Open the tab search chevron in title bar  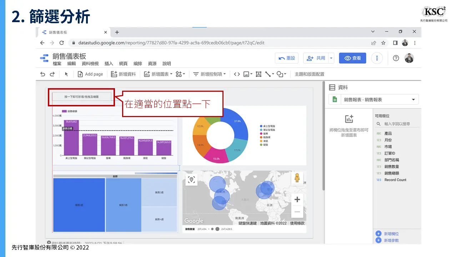(373, 31)
